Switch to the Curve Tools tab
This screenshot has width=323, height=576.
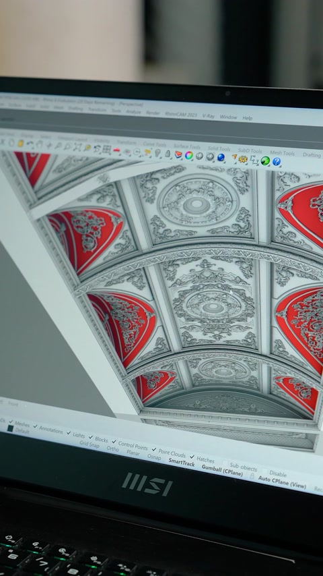pyautogui.click(x=154, y=144)
